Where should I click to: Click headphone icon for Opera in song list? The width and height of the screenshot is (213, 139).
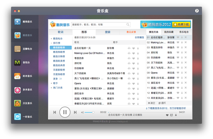pos(129,83)
